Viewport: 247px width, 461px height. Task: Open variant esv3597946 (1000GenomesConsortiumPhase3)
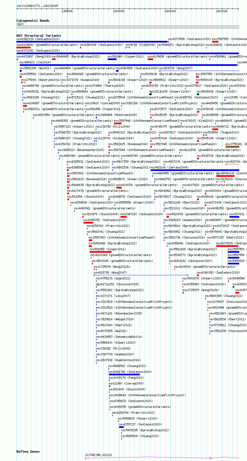click(147, 121)
